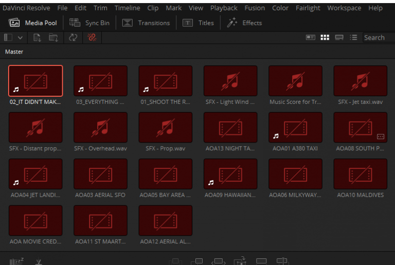
Task: Open the DaVinci Resolve menu
Action: pos(26,8)
